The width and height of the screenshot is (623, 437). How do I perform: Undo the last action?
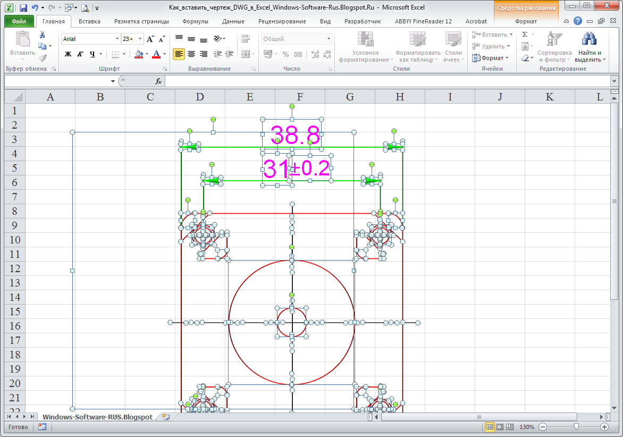35,7
